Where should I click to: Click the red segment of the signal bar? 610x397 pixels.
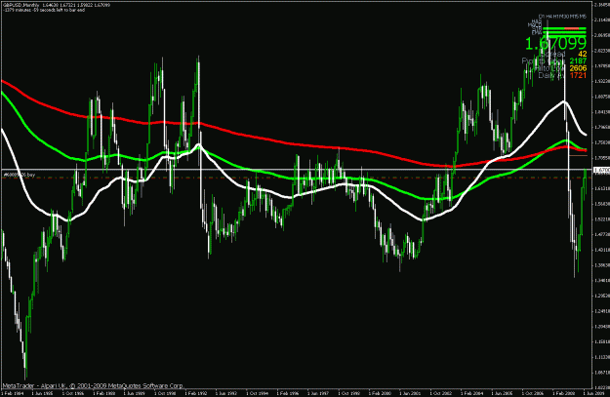coord(572,28)
